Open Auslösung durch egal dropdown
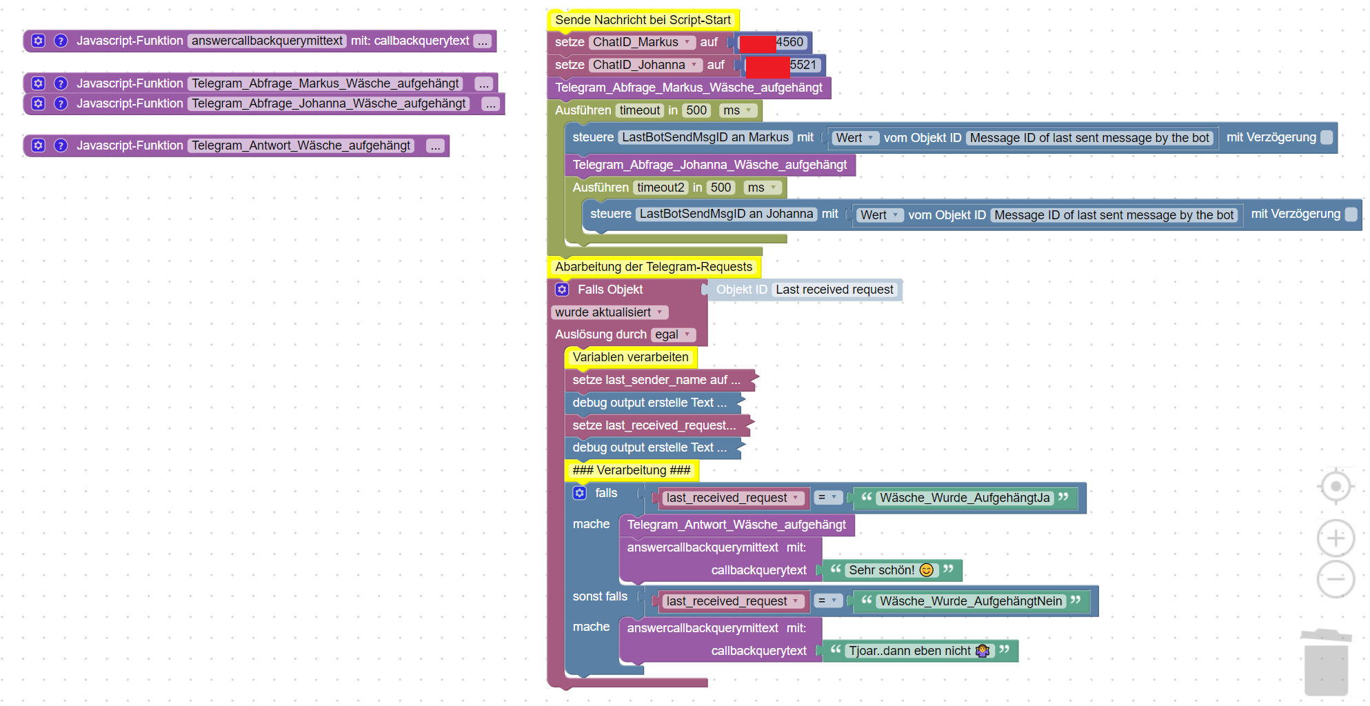Image resolution: width=1370 pixels, height=706 pixels. pyautogui.click(x=672, y=334)
